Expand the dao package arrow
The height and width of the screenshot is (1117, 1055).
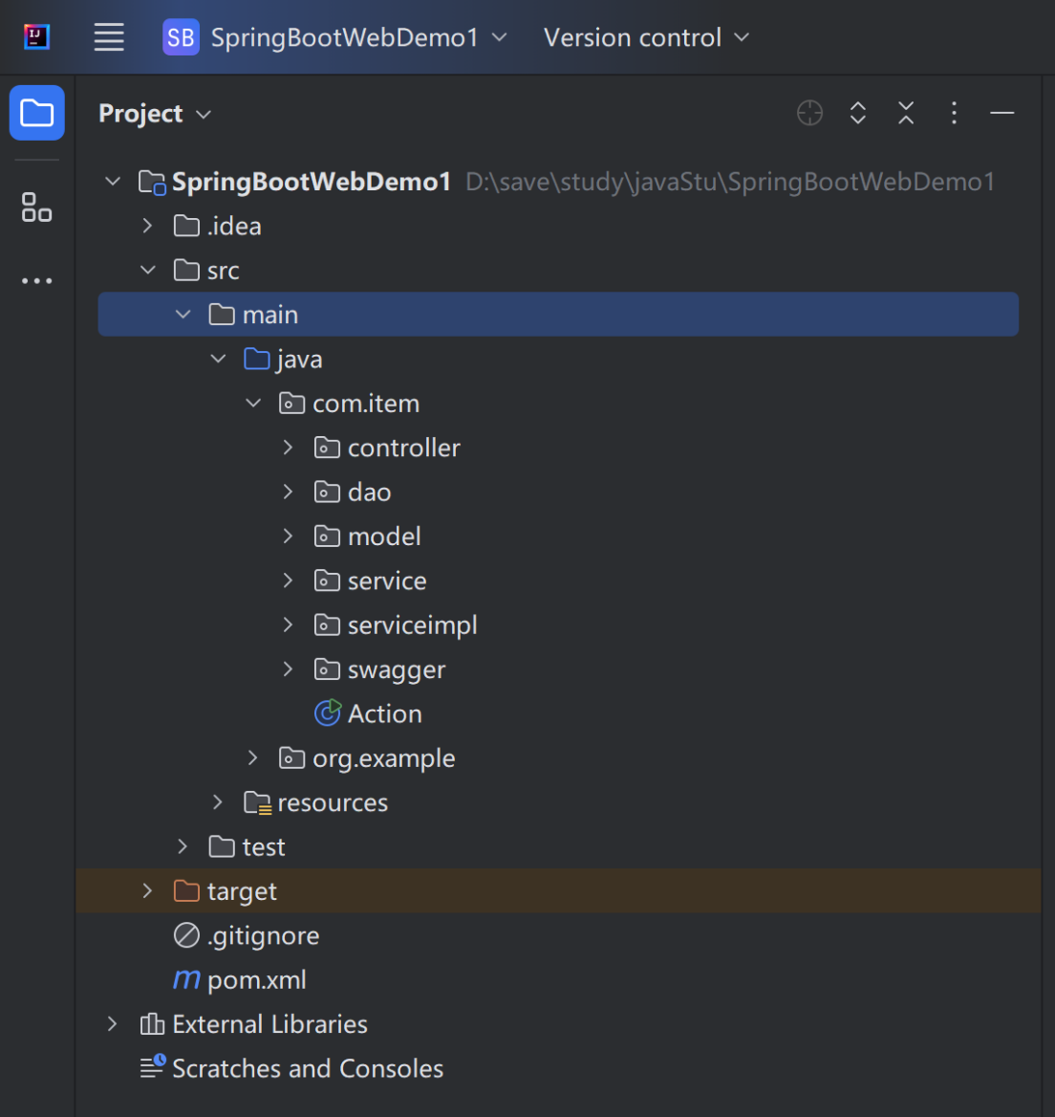coord(289,492)
